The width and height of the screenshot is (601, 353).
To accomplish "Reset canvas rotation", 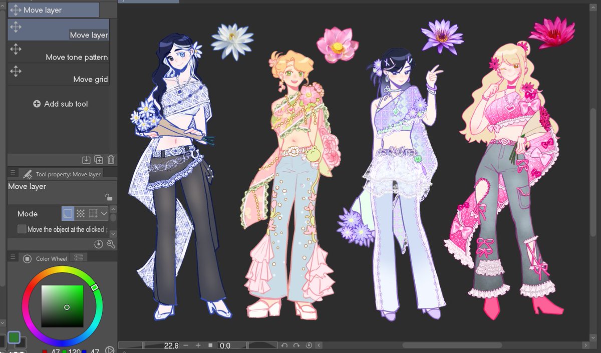I will (x=309, y=345).
